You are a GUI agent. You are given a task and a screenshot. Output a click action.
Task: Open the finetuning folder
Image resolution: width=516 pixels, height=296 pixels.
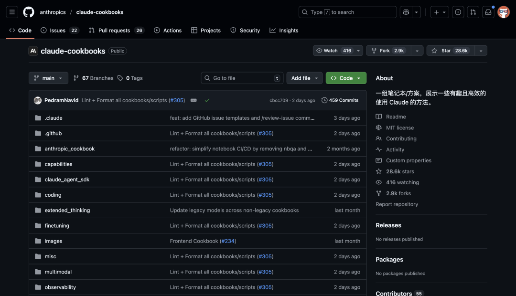pos(57,226)
